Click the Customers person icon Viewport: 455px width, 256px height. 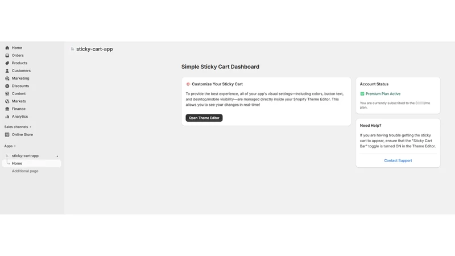pyautogui.click(x=7, y=71)
